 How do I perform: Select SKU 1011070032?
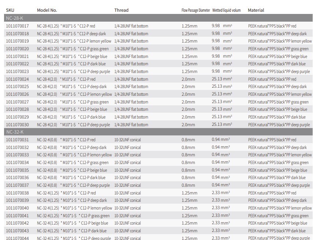17,147
